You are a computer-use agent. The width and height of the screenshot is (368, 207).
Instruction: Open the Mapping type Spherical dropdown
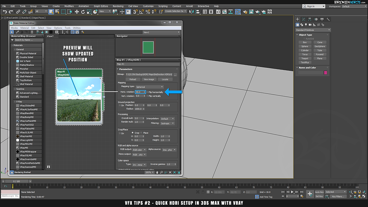[x=149, y=87]
